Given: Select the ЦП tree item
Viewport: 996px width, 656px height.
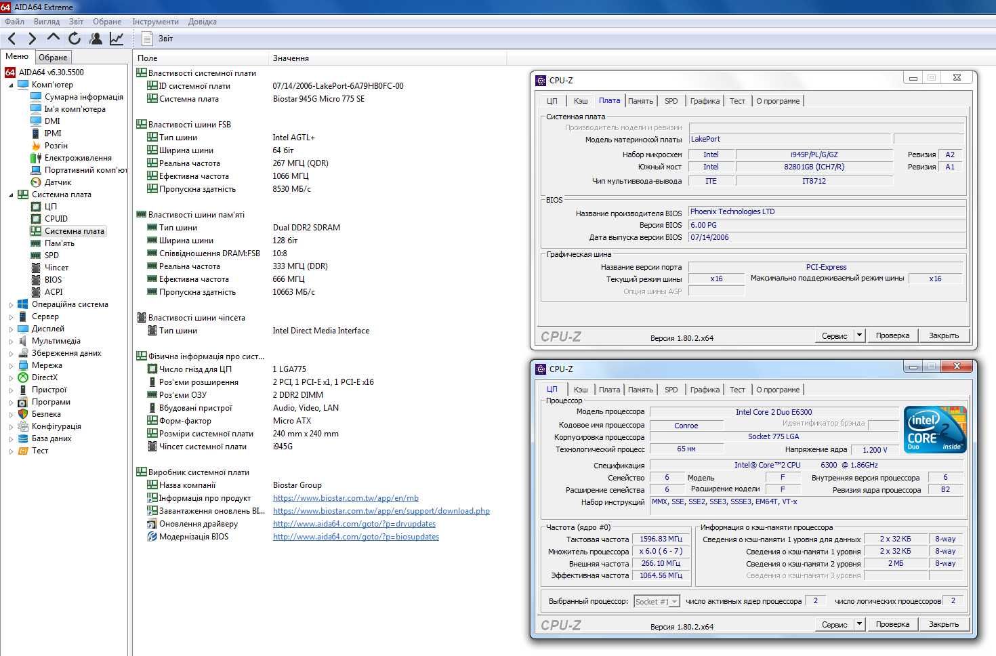Looking at the screenshot, I should pyautogui.click(x=51, y=207).
